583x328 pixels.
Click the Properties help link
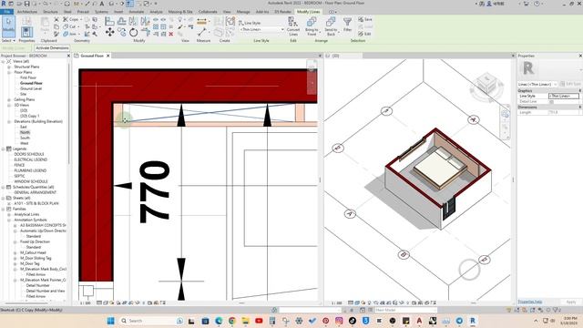pos(530,302)
